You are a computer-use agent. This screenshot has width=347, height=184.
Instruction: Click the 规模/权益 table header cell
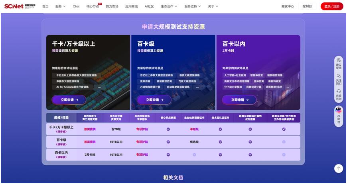coord(61,118)
